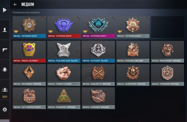Select the "Outcast" Silver medal
The height and width of the screenshot is (122, 187).
[x=98, y=52]
